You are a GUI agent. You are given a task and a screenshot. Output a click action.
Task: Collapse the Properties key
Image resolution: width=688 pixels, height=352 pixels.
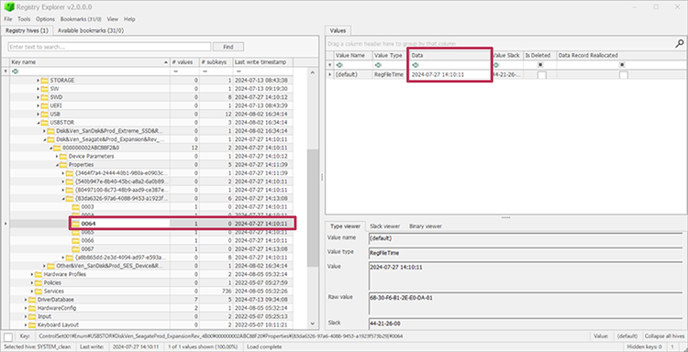tap(57, 165)
